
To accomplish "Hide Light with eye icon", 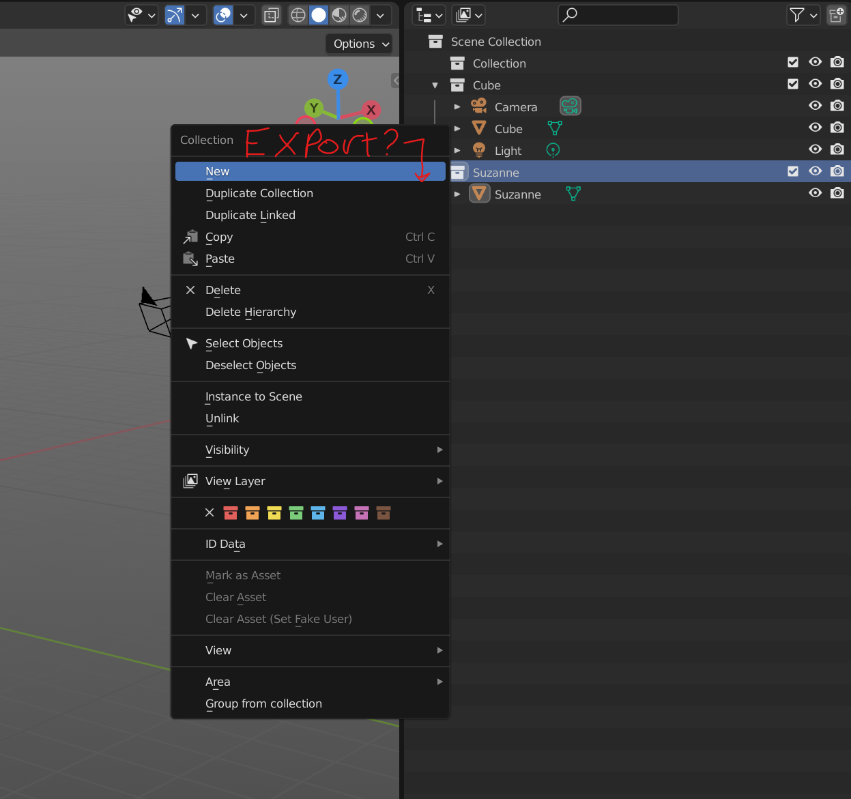I will pos(816,149).
